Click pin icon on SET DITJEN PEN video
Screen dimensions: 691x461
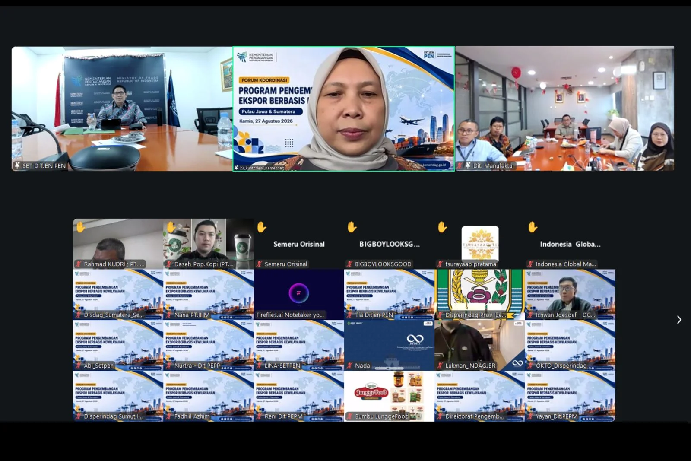click(x=17, y=165)
